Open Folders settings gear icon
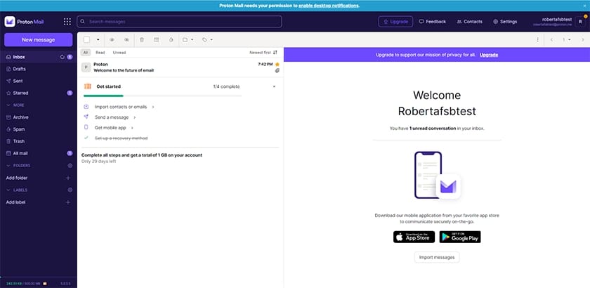The image size is (590, 288). point(70,166)
